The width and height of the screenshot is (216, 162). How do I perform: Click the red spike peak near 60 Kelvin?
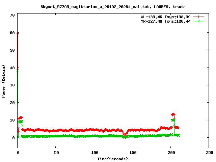coord(18,33)
